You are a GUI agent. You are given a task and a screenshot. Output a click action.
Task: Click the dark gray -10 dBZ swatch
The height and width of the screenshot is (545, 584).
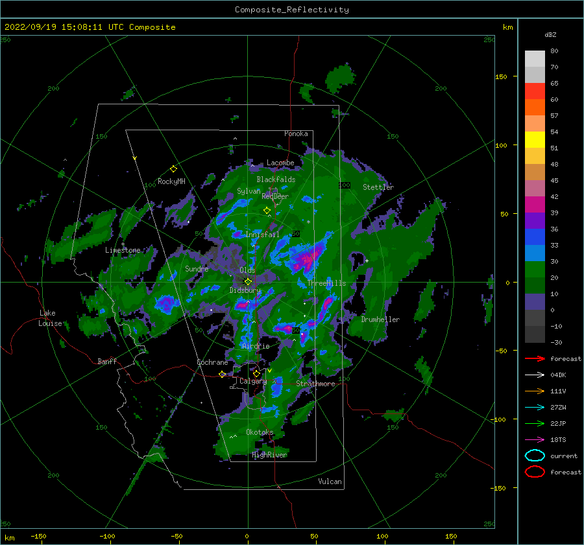tap(535, 334)
